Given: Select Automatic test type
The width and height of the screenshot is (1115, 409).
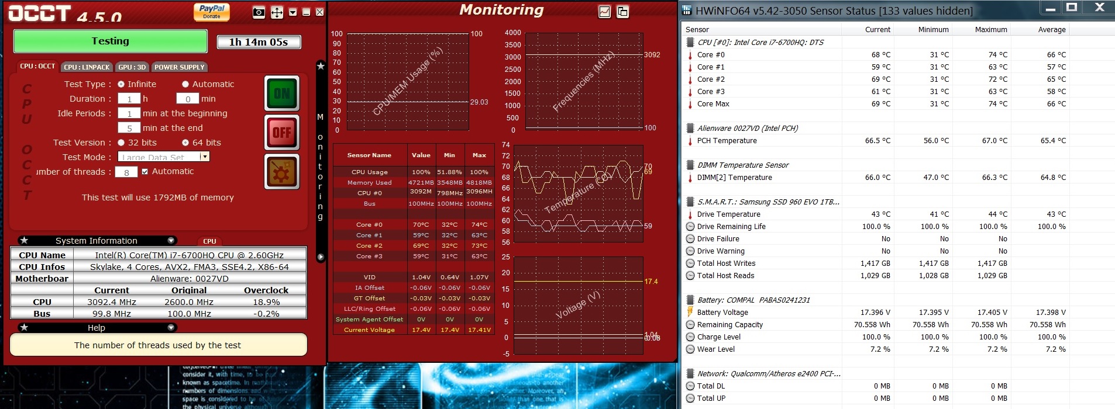Looking at the screenshot, I should coord(185,84).
